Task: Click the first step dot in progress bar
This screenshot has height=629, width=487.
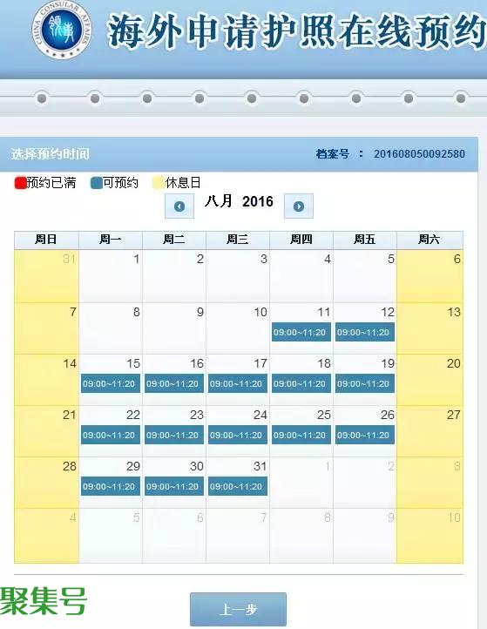Action: point(42,98)
